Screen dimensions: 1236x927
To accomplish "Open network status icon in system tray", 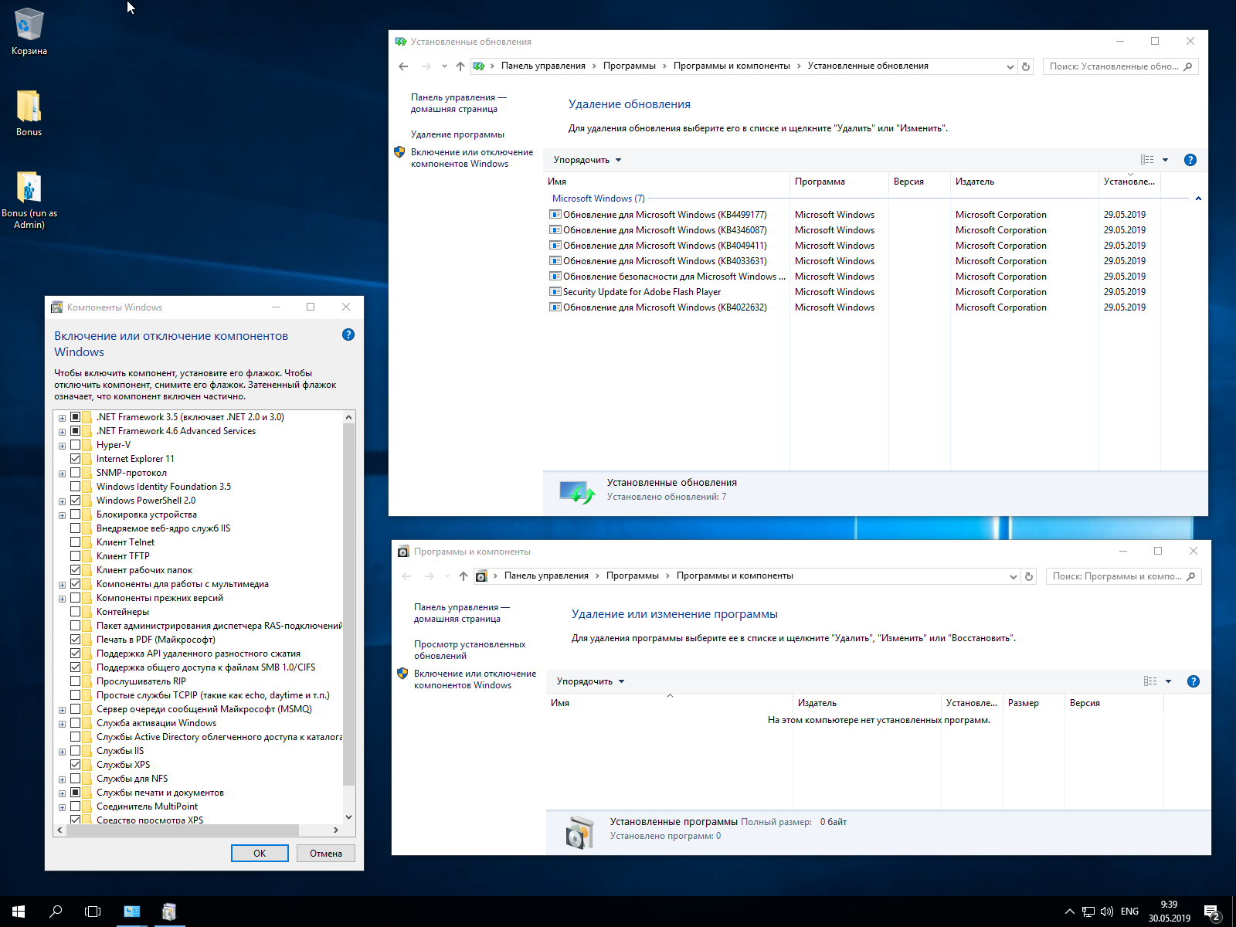I will (1088, 912).
